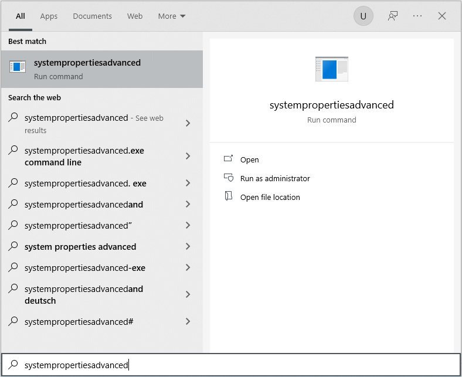Click the Run as administrator shield icon
Screen dimensions: 462x377
pyautogui.click(x=229, y=178)
